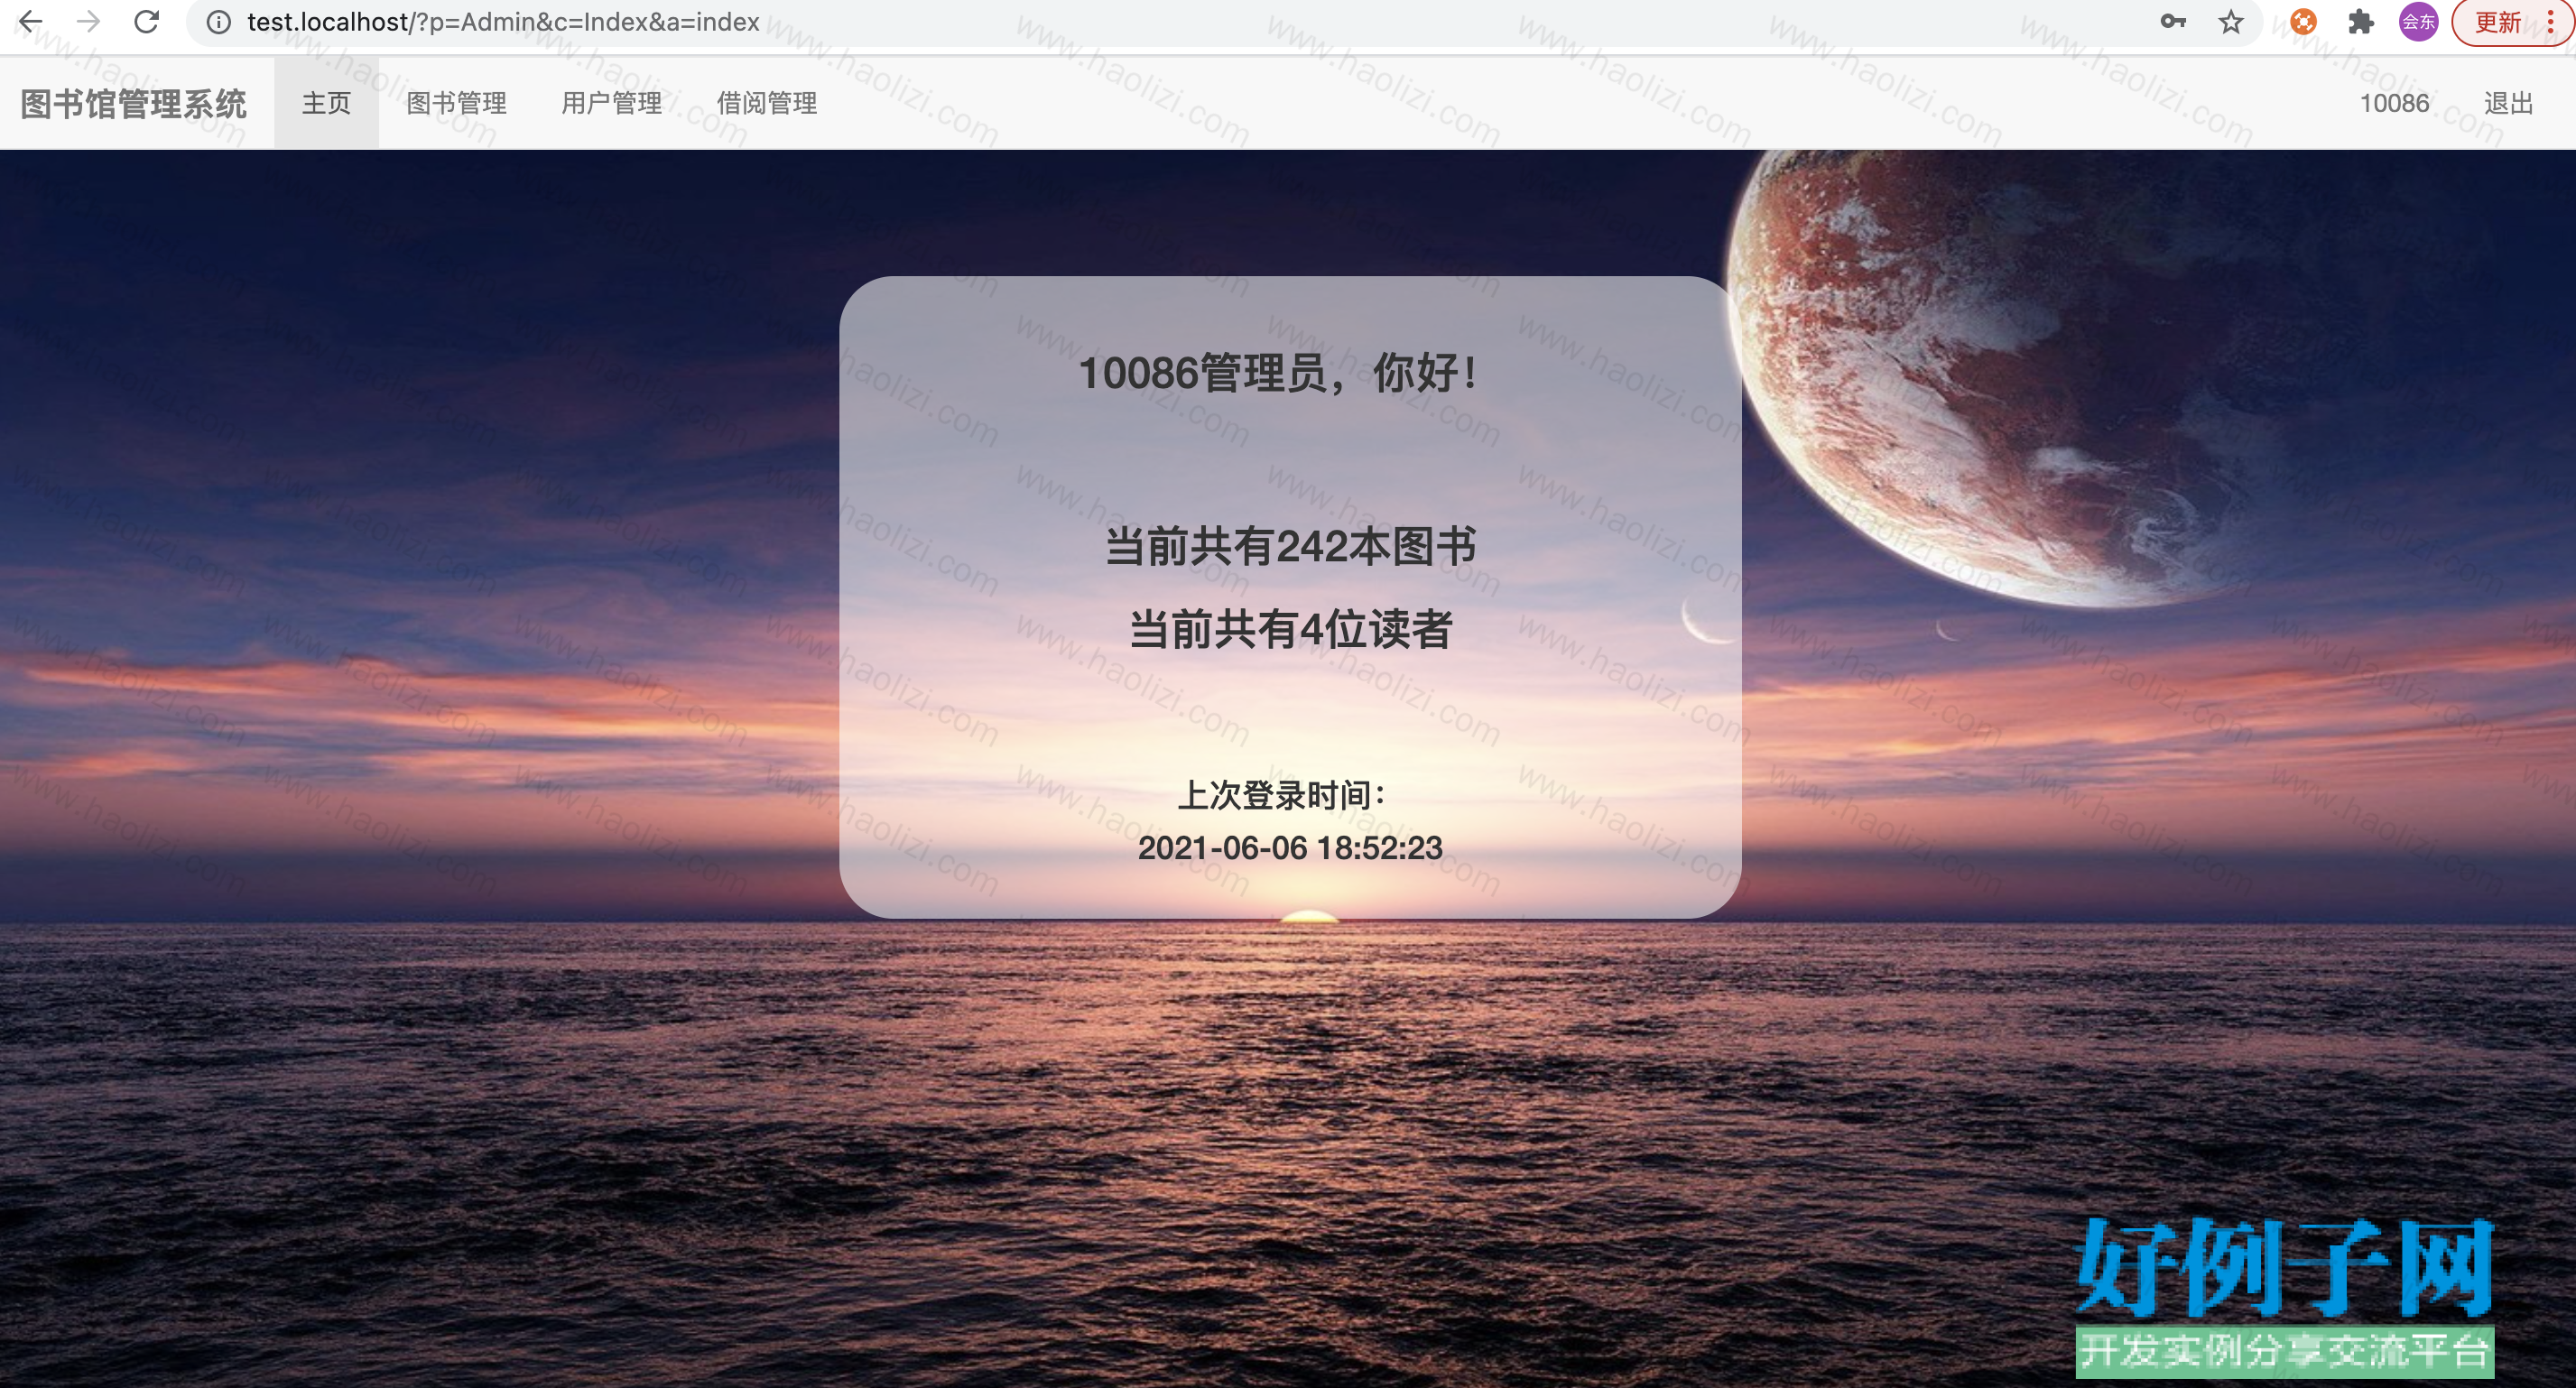
Task: Open the 用户管理 menu
Action: click(611, 103)
